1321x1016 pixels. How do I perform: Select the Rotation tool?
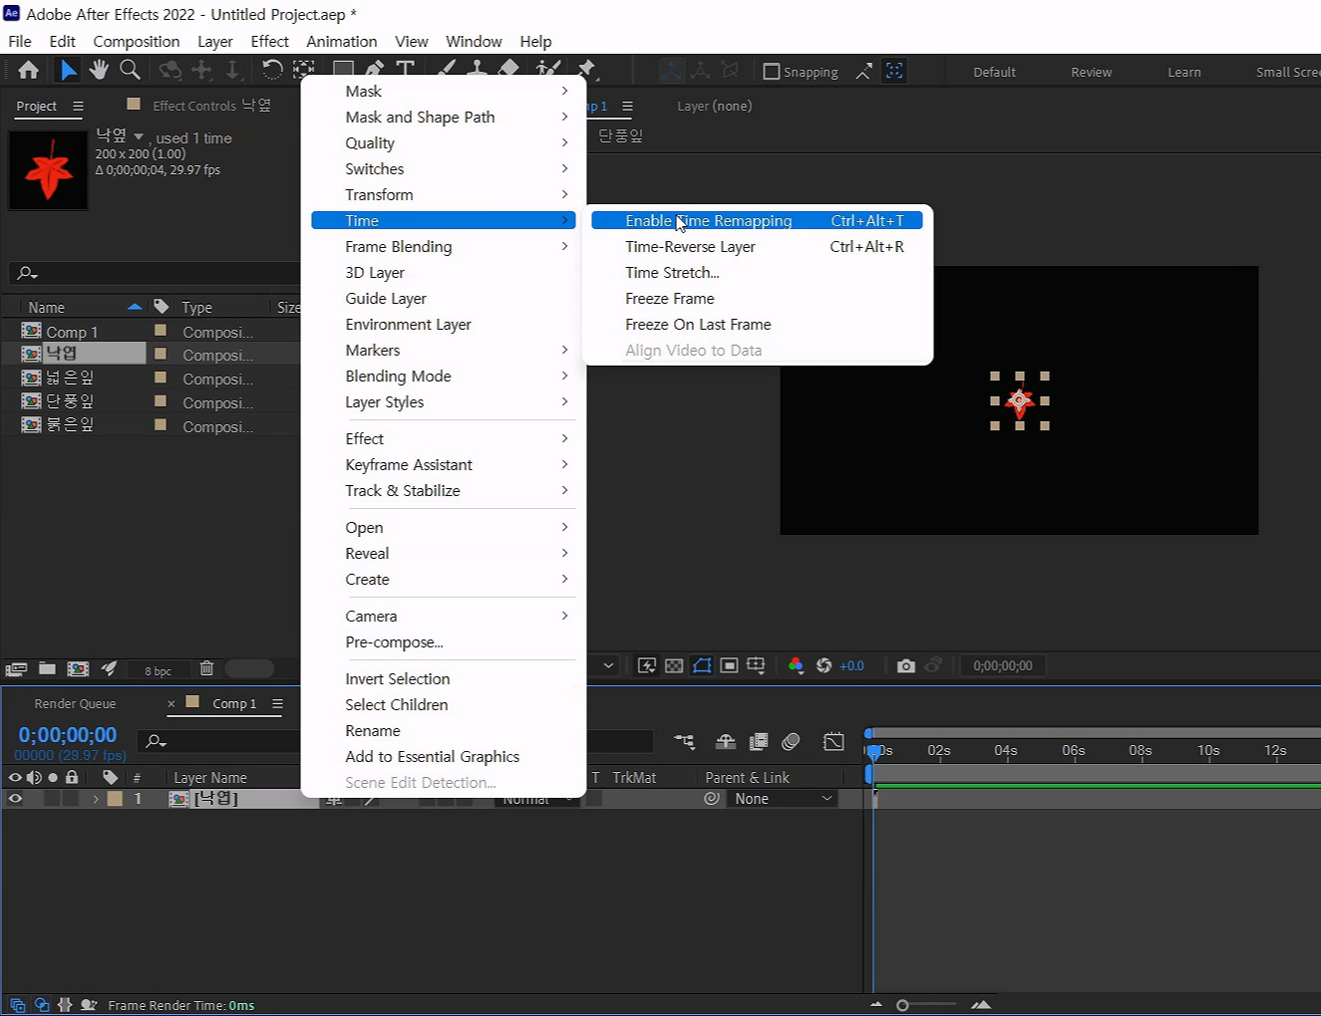pyautogui.click(x=271, y=70)
